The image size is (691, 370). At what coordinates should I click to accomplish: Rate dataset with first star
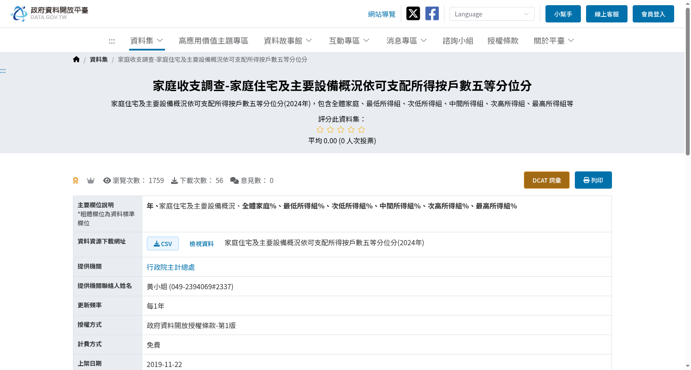320,130
